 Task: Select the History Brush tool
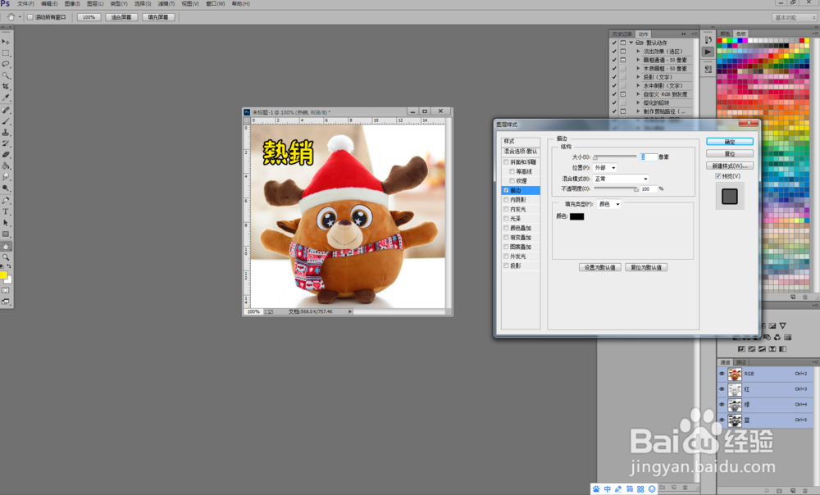6,143
